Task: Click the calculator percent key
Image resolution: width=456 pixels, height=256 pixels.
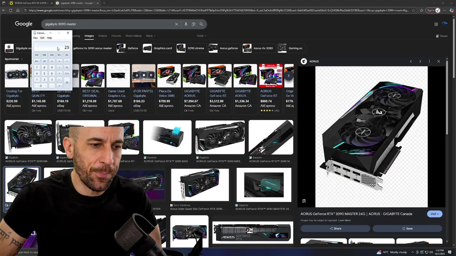Action: 67,67
